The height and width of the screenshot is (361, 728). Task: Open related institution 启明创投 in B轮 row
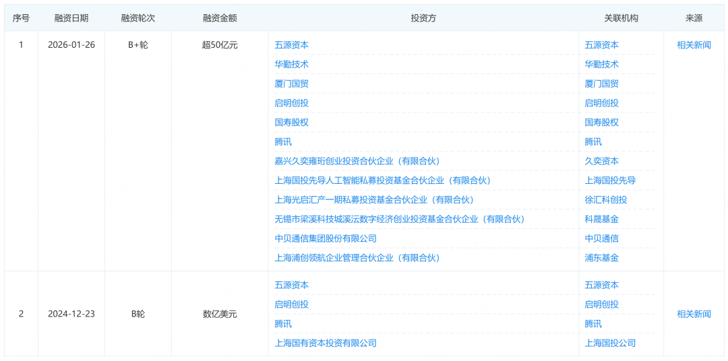point(602,304)
